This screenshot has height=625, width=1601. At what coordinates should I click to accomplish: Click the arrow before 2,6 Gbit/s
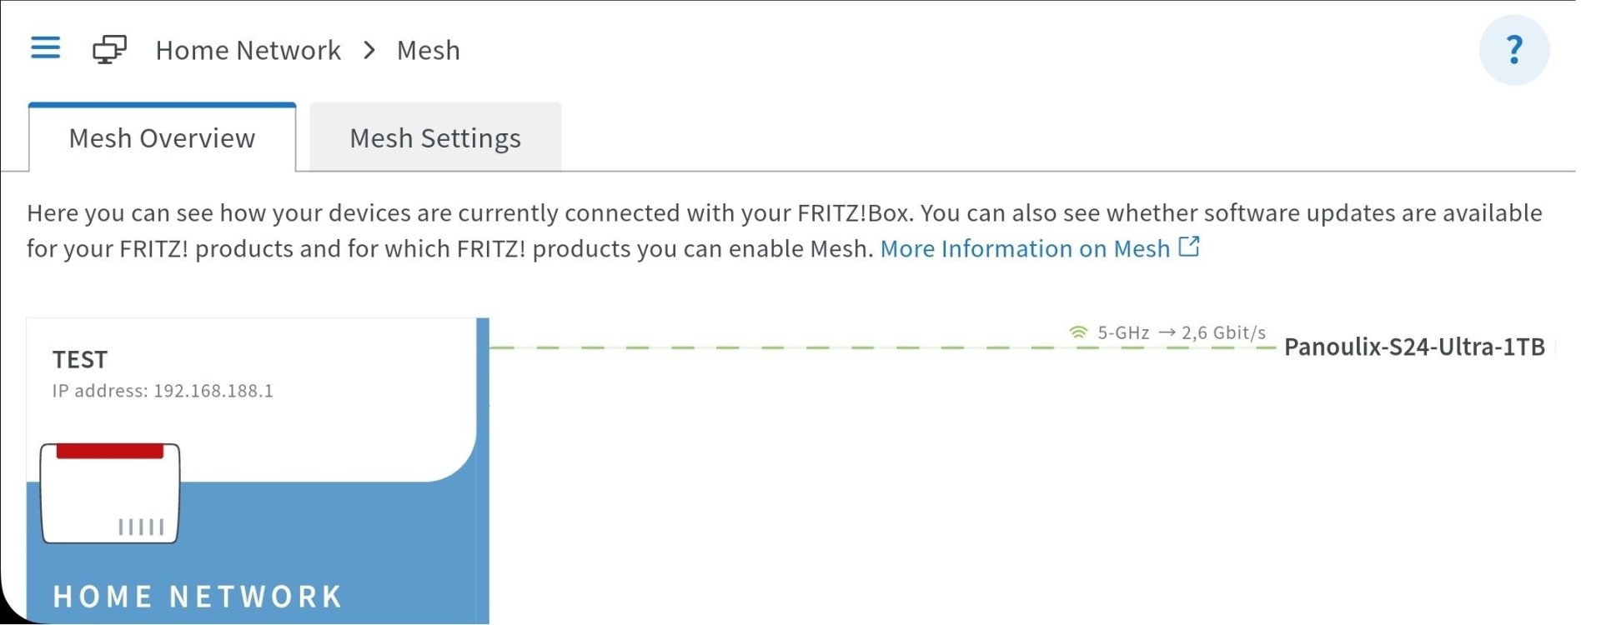coord(1167,332)
